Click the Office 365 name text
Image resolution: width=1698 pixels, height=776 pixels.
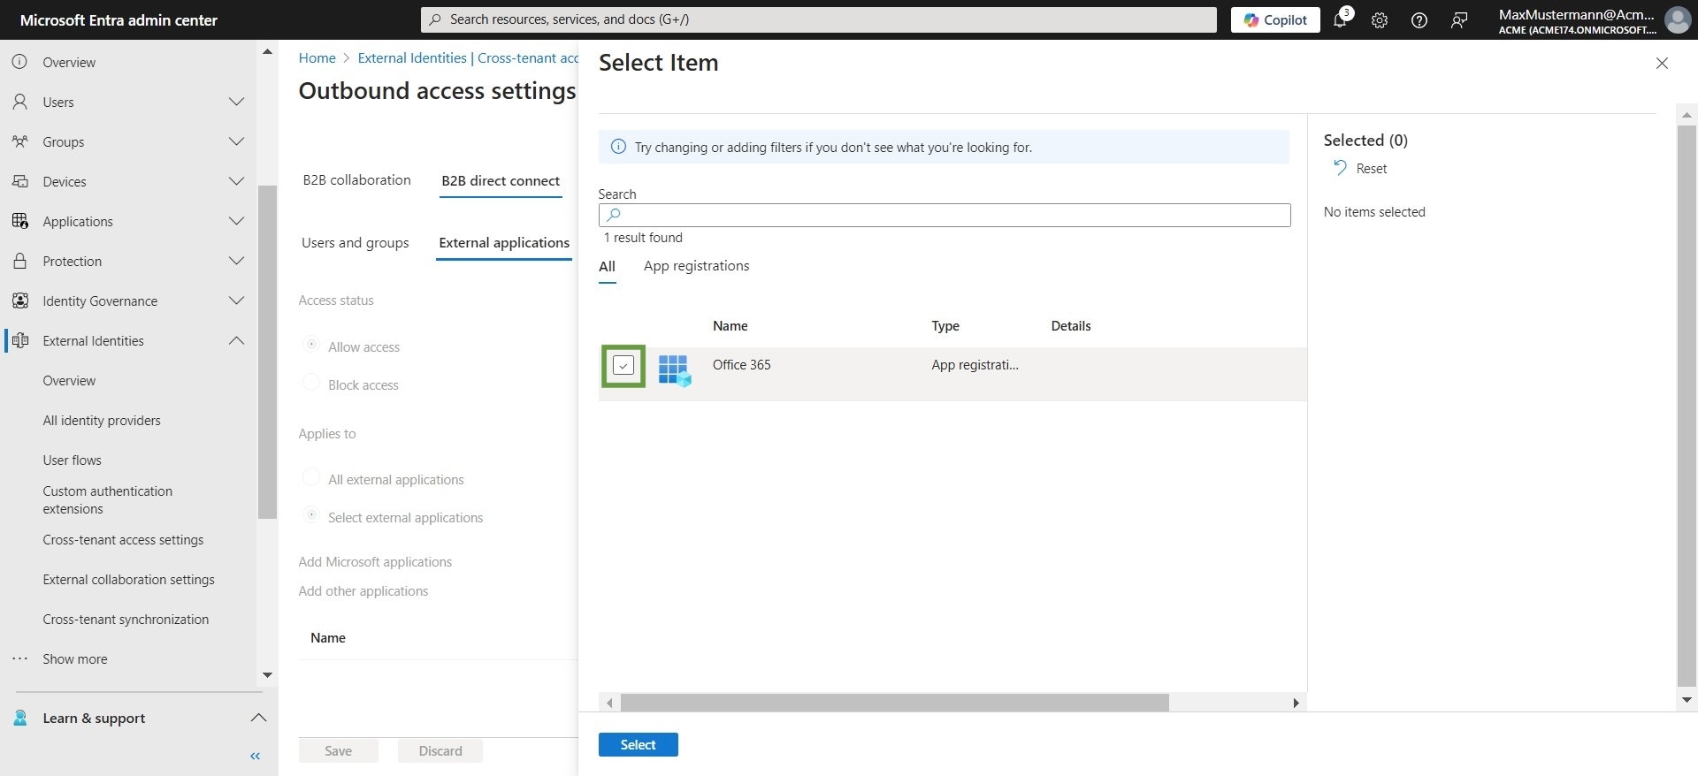coord(741,365)
